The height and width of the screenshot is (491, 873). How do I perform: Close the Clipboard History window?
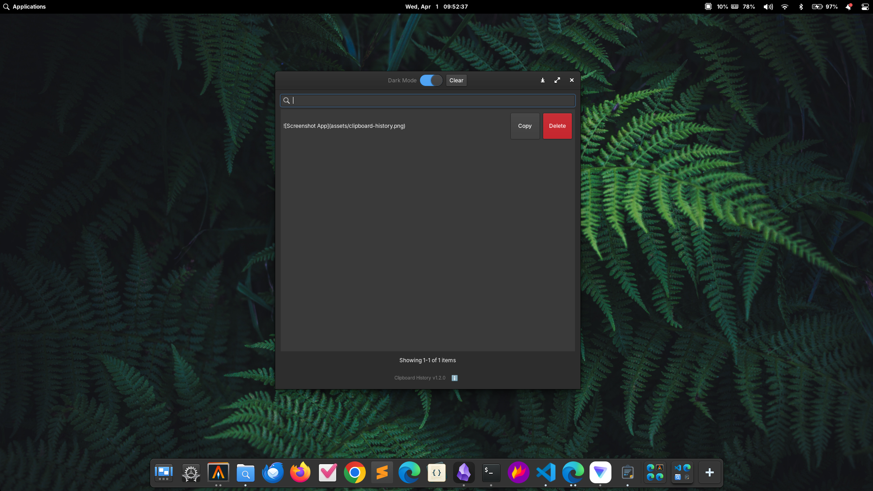572,81
